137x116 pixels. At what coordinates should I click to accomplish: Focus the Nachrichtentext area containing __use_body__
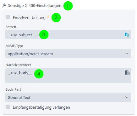[x=68, y=76]
